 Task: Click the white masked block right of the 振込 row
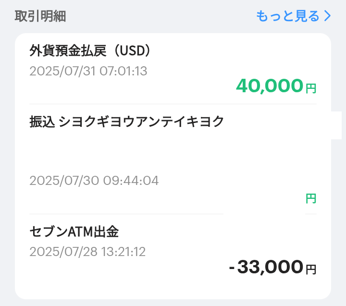(336, 125)
